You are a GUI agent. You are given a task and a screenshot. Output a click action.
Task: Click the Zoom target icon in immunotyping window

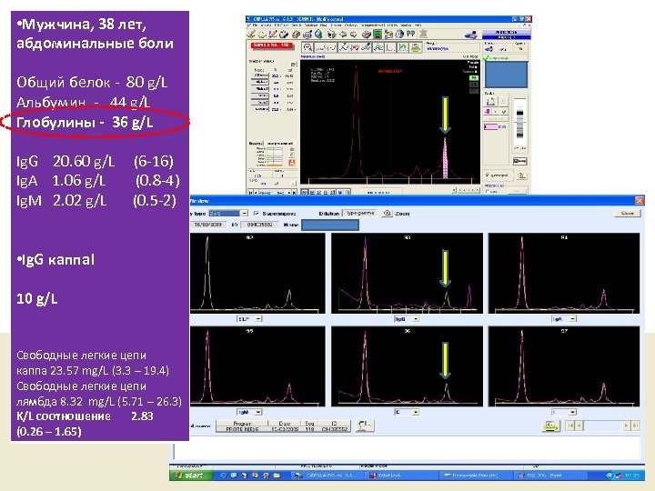click(388, 213)
